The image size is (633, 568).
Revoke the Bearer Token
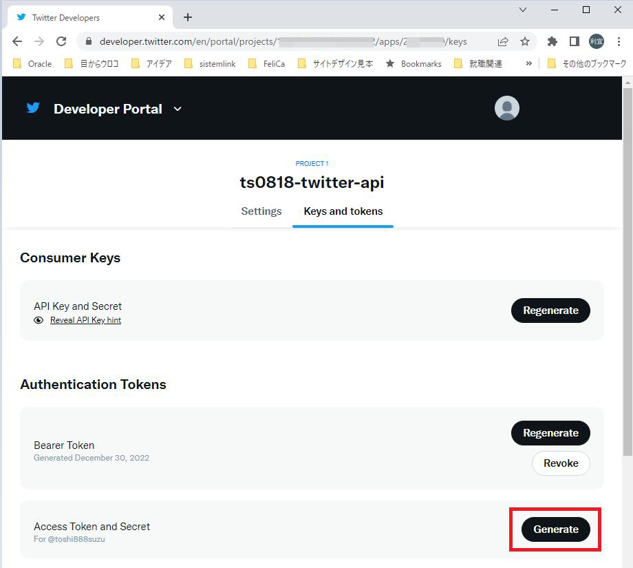point(561,463)
